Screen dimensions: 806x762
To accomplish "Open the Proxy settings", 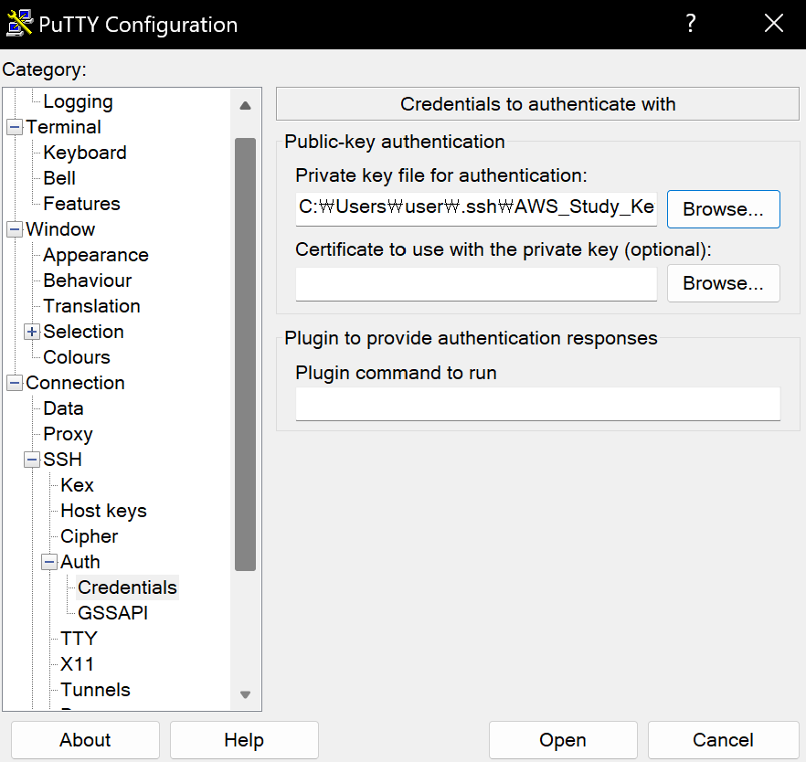I will (x=68, y=434).
